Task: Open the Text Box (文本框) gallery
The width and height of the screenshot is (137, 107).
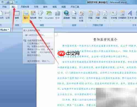Action: click(114, 16)
